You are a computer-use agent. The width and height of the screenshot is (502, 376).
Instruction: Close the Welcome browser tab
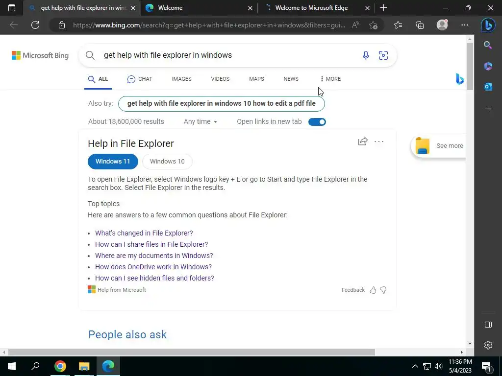[250, 8]
